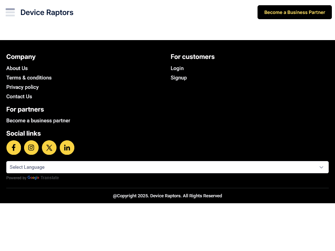Open the Contact Us link
Viewport: 335px width, 251px height.
click(19, 97)
